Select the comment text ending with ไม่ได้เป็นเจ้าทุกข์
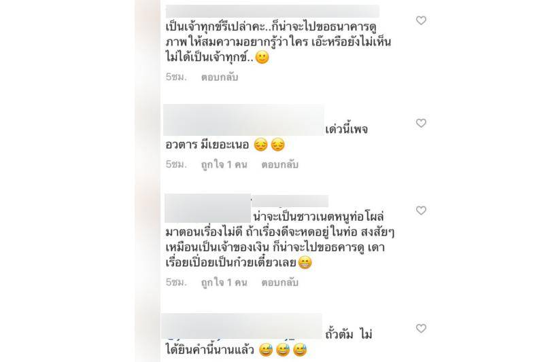 point(278,42)
